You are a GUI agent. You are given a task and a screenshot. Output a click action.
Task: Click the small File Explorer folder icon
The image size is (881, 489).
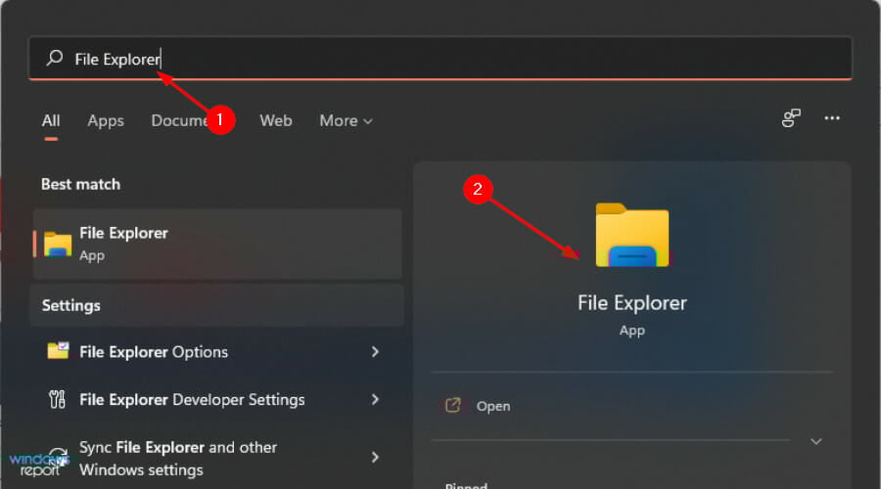(58, 244)
